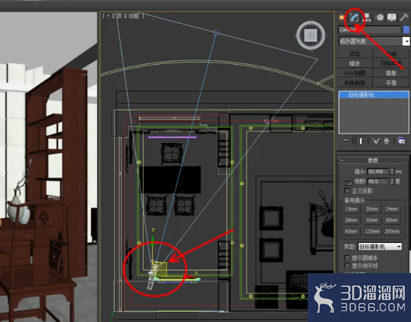Click the 平滑 modifier button
Image resolution: width=411 pixels, height=322 pixels.
391,83
